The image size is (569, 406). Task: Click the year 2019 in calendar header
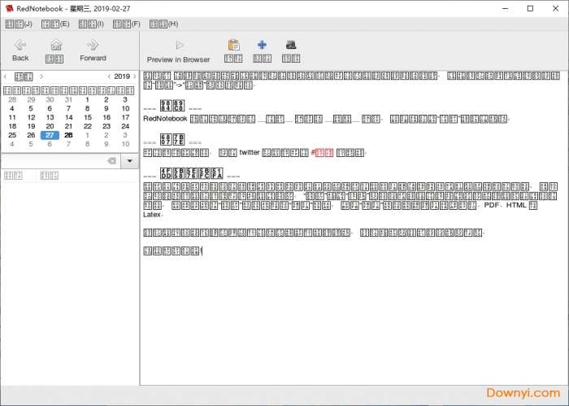coord(122,76)
